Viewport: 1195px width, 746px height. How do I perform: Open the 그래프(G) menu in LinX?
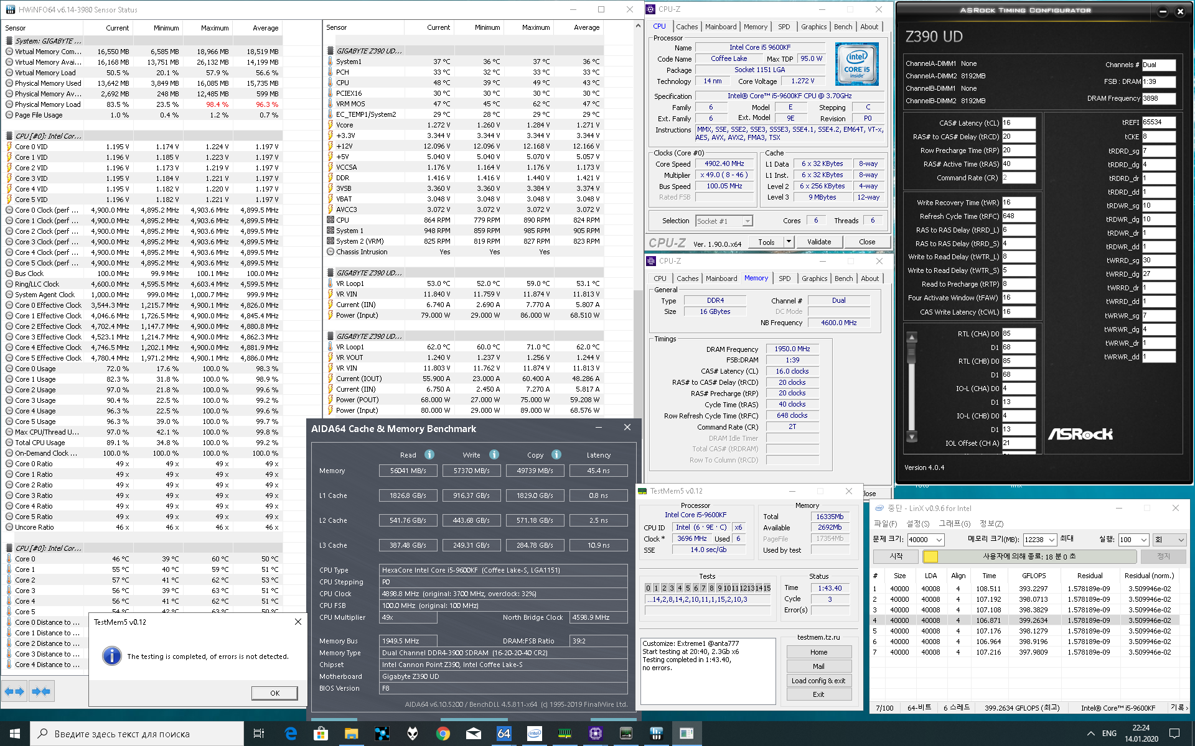pos(954,523)
